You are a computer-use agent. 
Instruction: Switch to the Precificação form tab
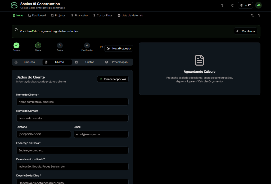(x=118, y=62)
